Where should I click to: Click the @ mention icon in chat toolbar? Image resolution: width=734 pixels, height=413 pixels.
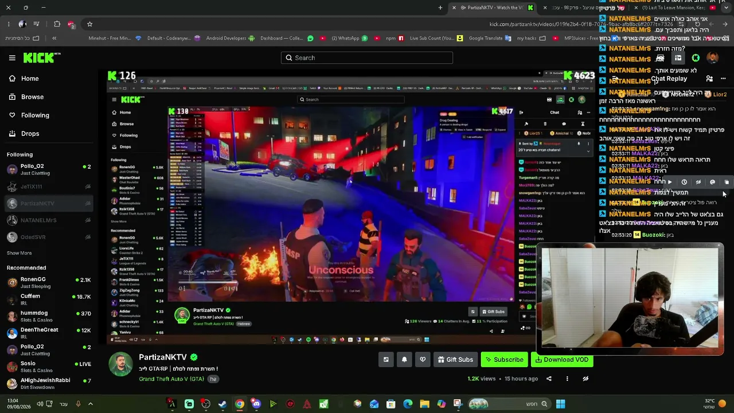coord(713,182)
